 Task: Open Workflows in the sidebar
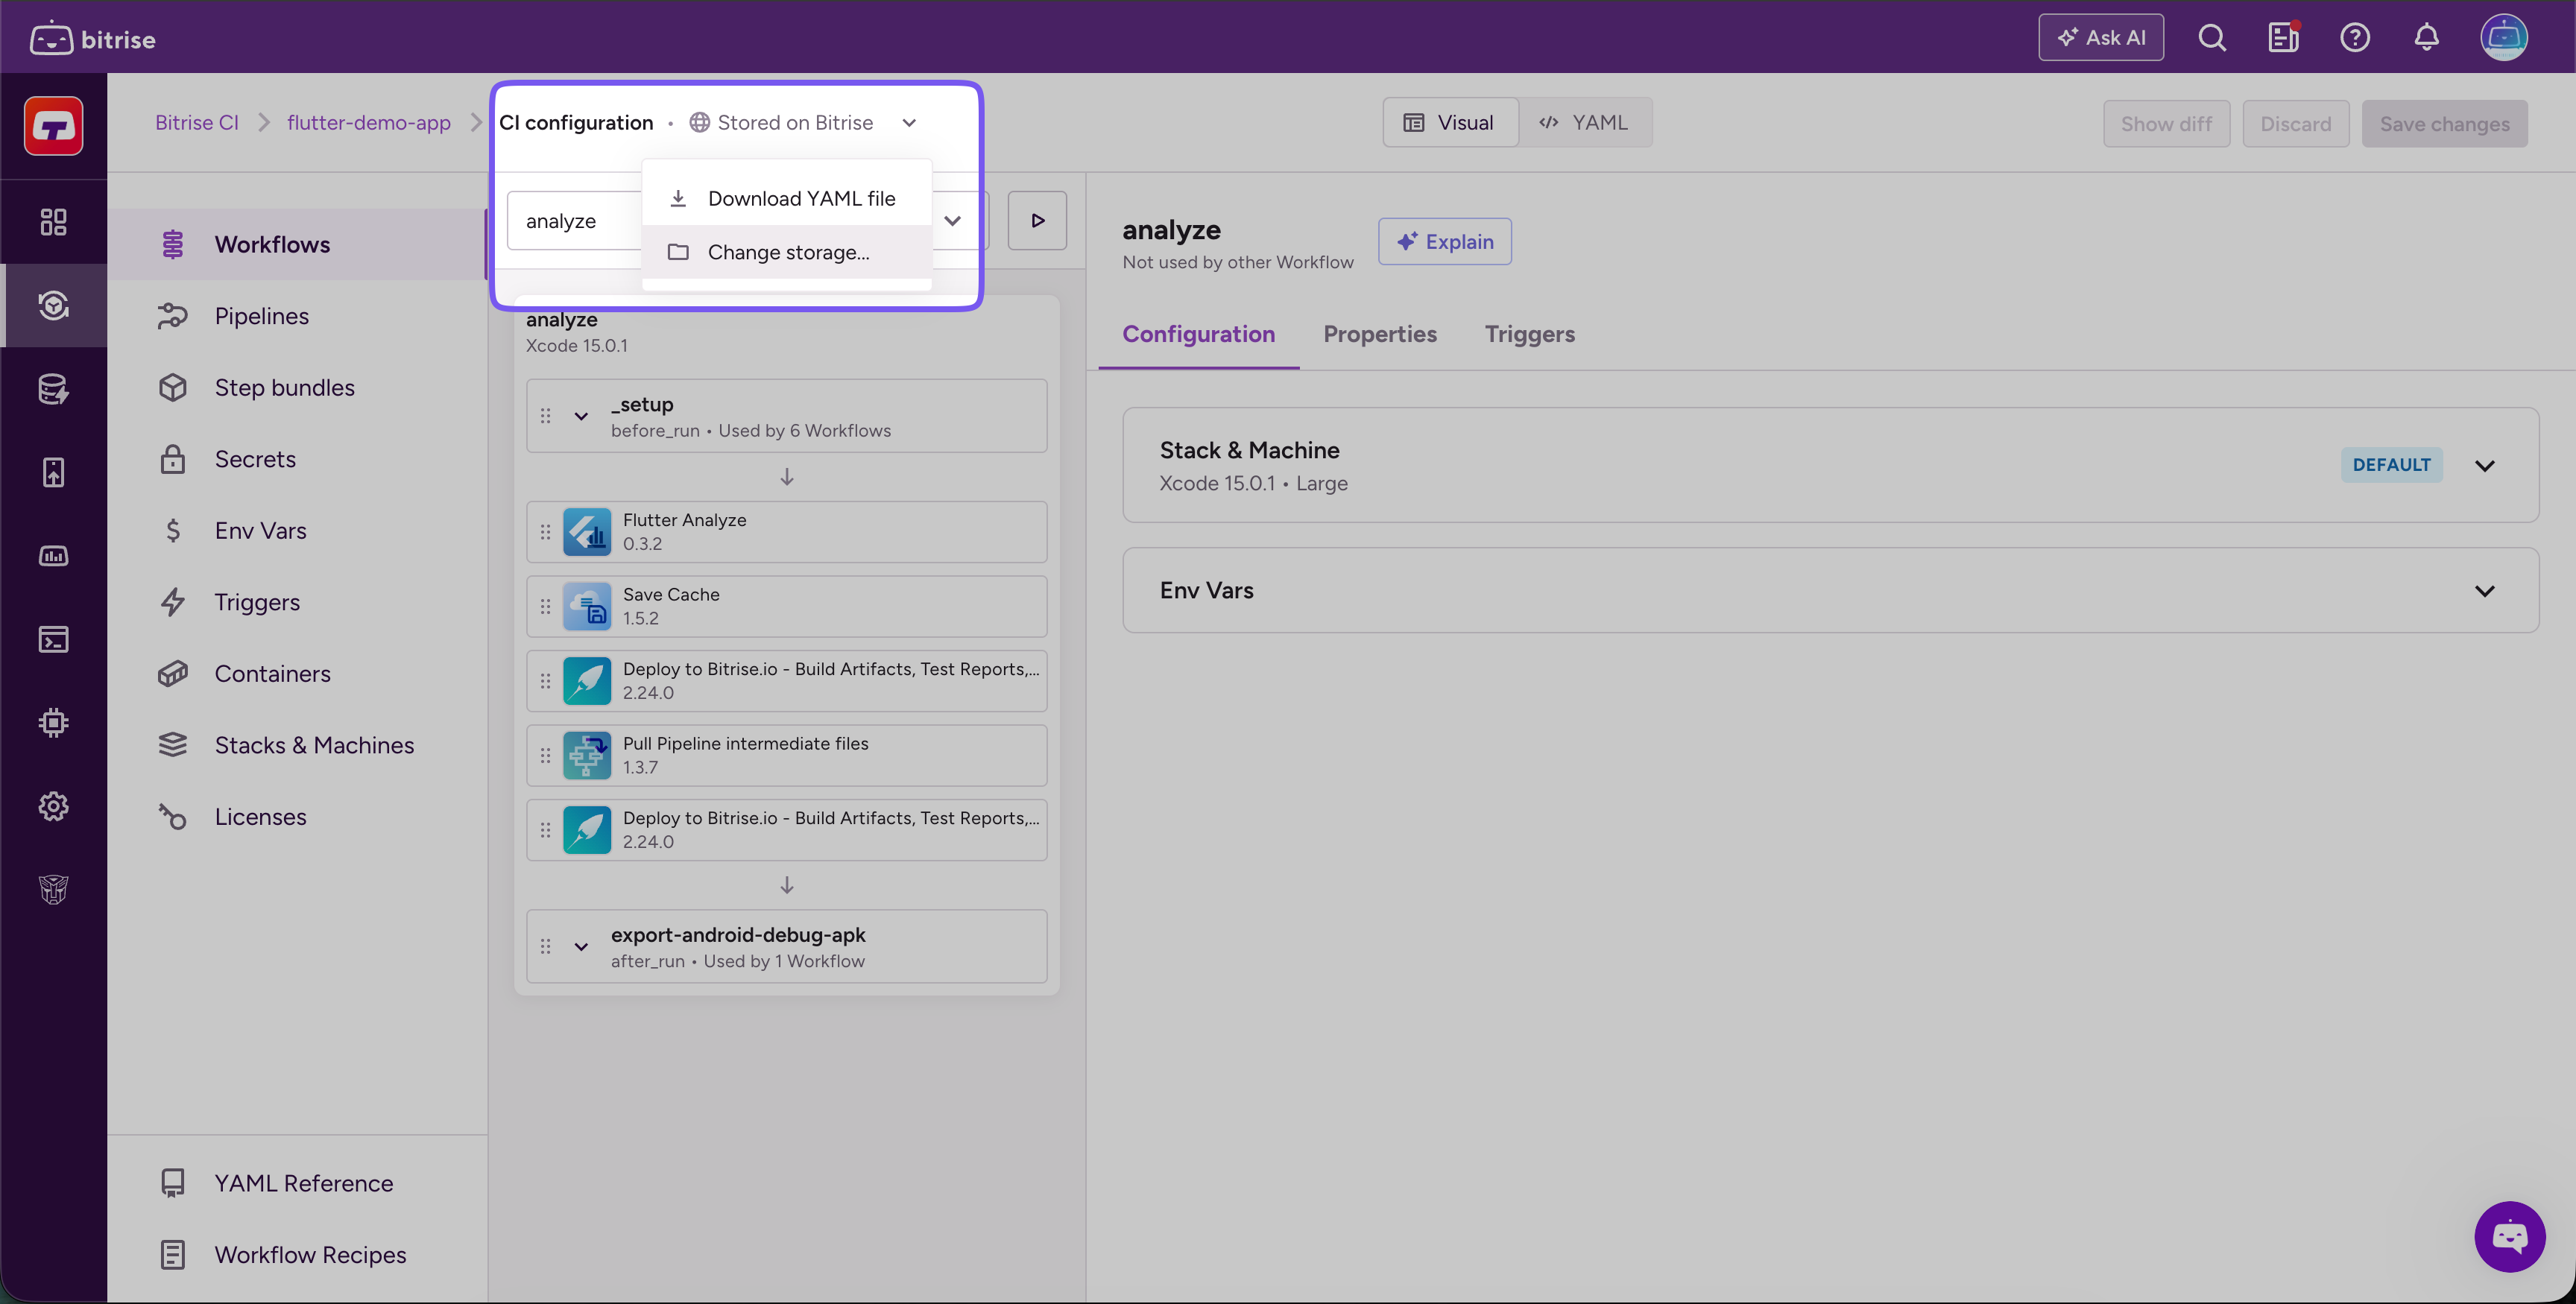tap(296, 244)
